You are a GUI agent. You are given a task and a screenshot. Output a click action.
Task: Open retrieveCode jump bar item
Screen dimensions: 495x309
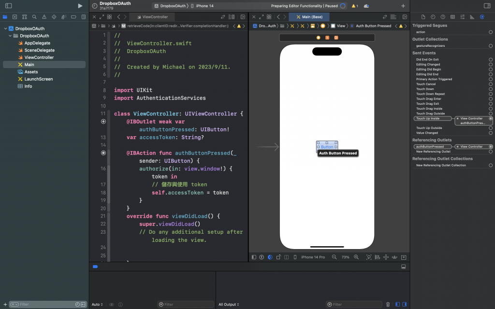point(175,26)
